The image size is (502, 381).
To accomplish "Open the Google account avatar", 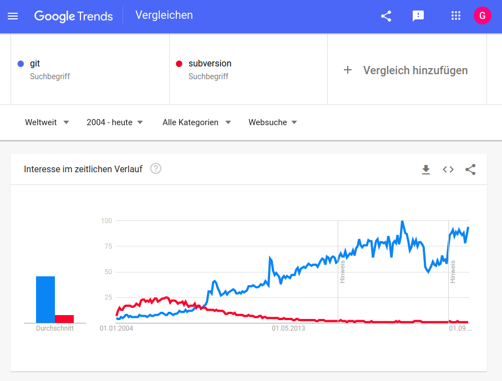I will point(482,16).
